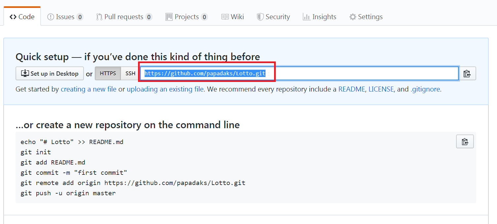Click the 'echo "# Lotto" >> README.md' line
This screenshot has height=224, width=497.
click(x=72, y=142)
